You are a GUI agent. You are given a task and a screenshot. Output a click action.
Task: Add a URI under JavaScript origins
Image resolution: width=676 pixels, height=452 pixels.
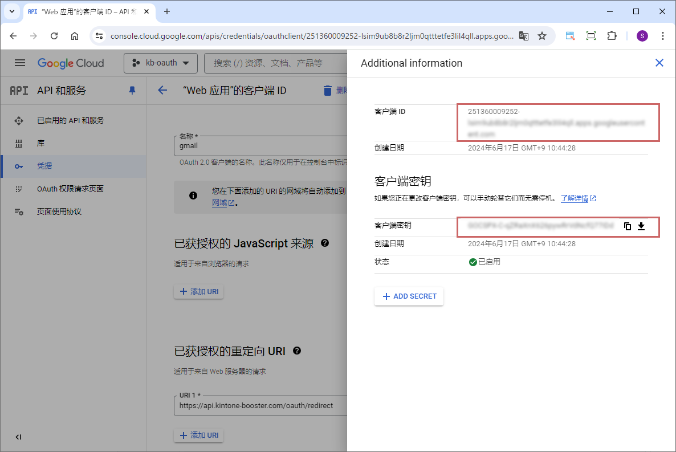pyautogui.click(x=199, y=291)
